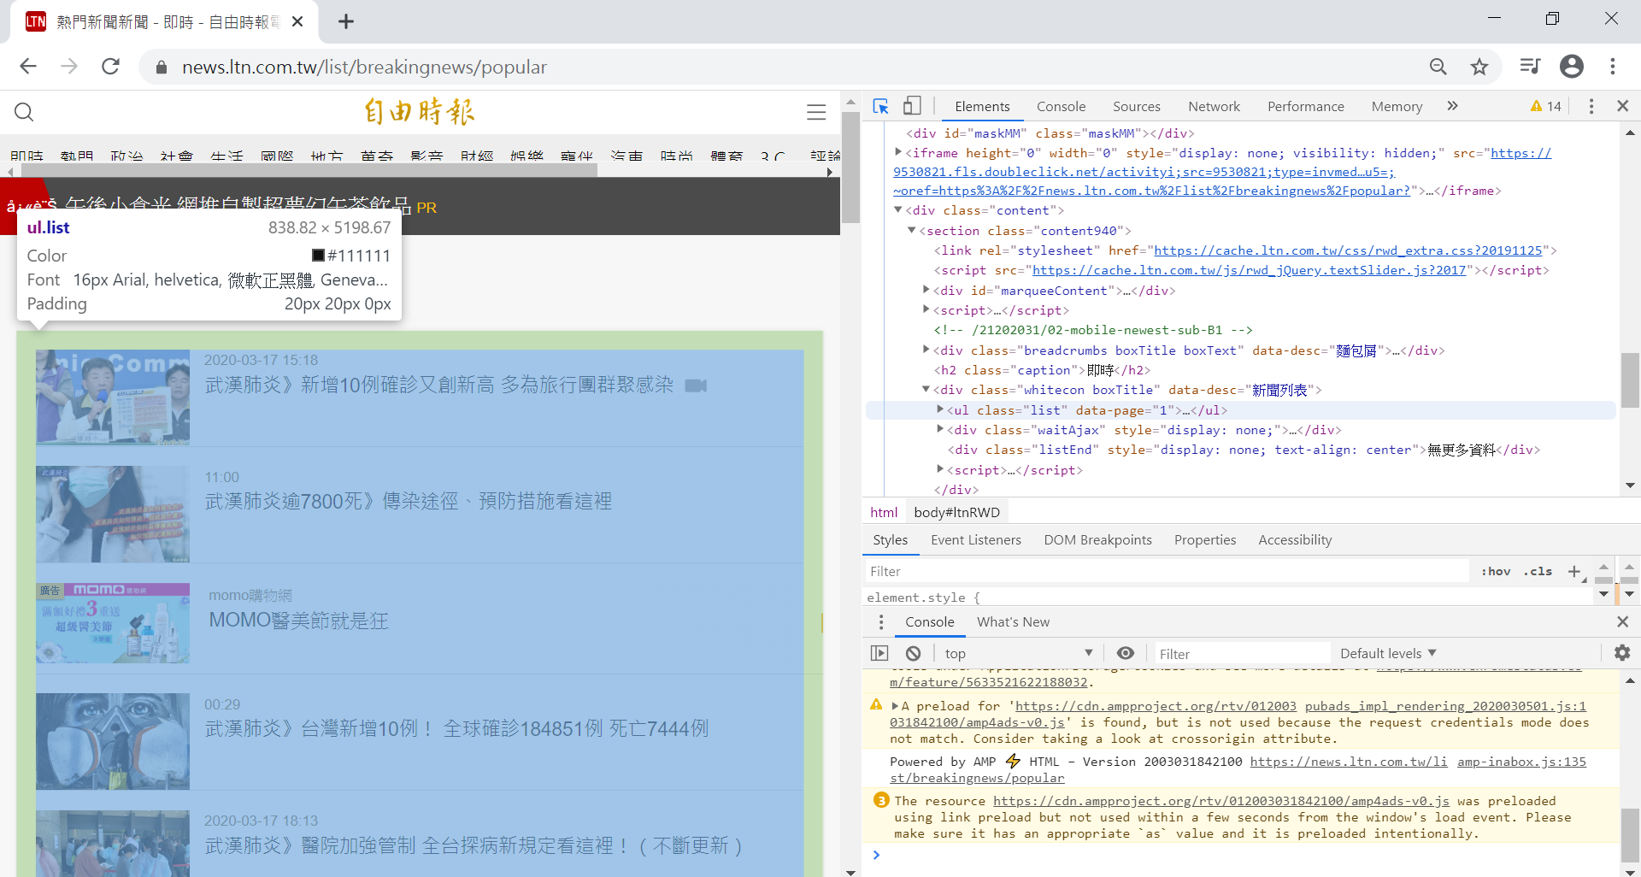Click the site search magnifier icon
1641x877 pixels.
[24, 112]
